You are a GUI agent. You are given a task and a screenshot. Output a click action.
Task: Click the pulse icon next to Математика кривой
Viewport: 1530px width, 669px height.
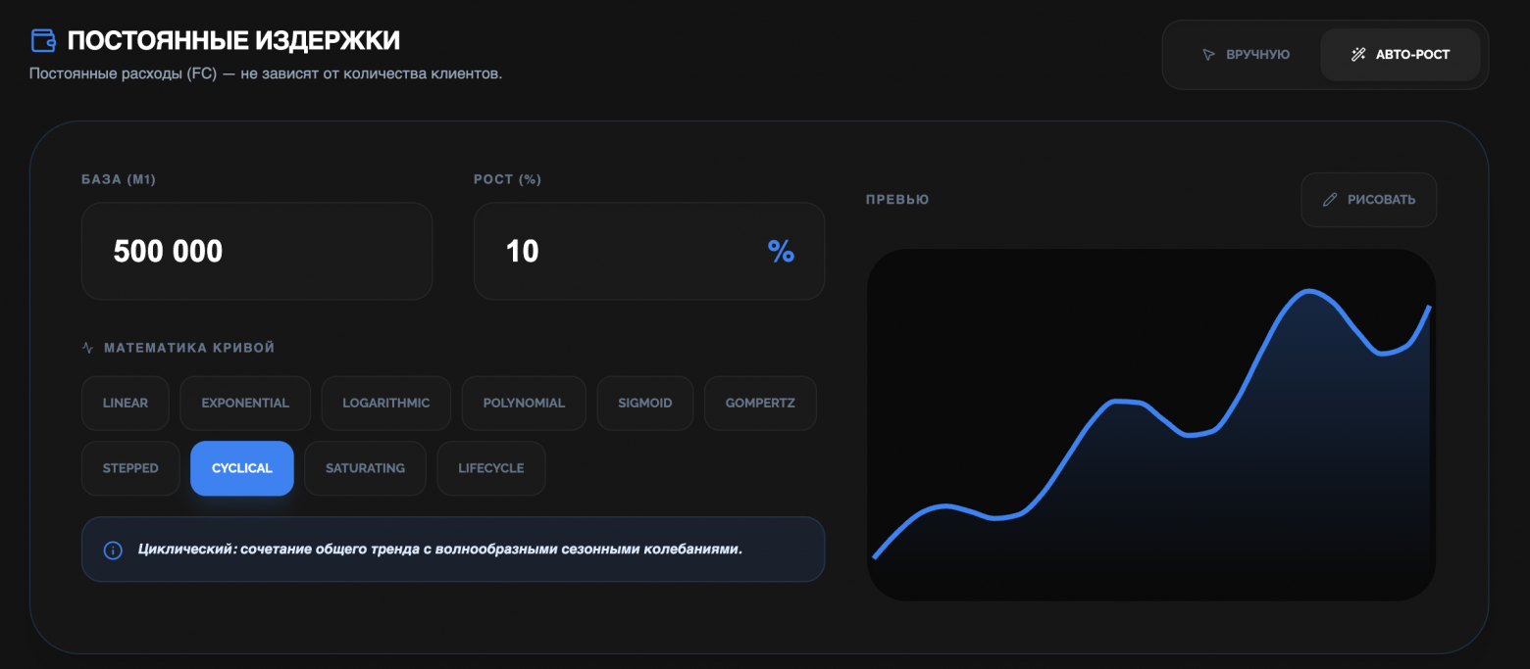(88, 348)
